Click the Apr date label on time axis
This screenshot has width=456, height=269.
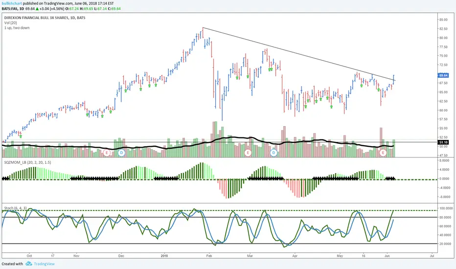[295, 256]
